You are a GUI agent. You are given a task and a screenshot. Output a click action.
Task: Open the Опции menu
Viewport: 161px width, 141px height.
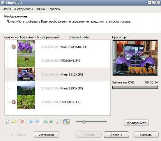pyautogui.click(x=40, y=9)
